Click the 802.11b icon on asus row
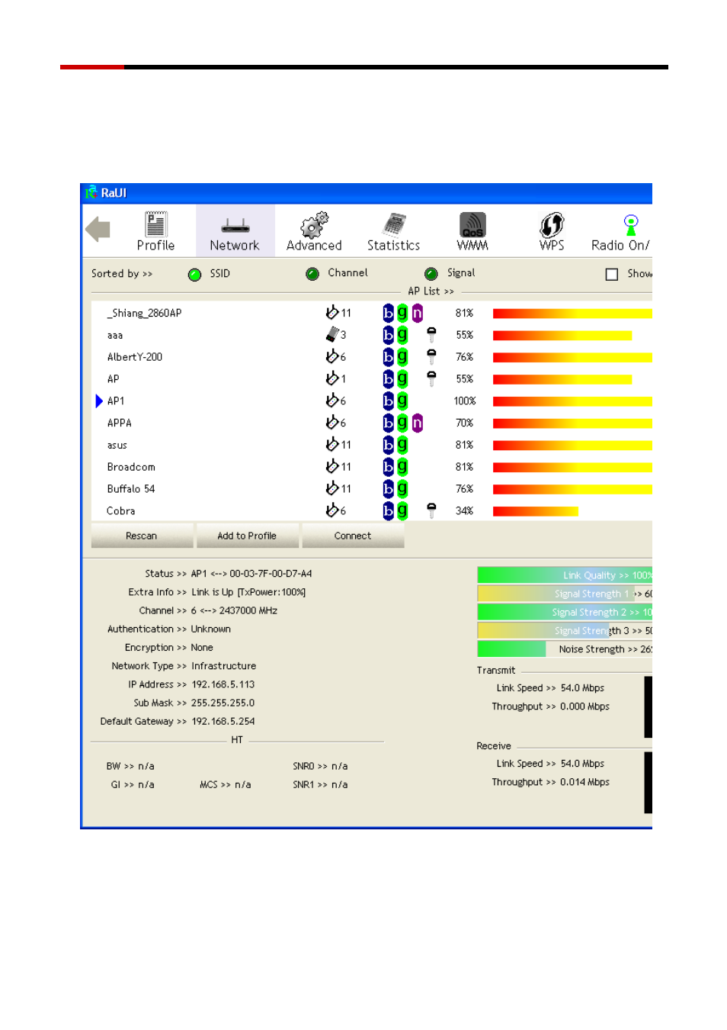This screenshot has width=727, height=1030. pos(389,445)
